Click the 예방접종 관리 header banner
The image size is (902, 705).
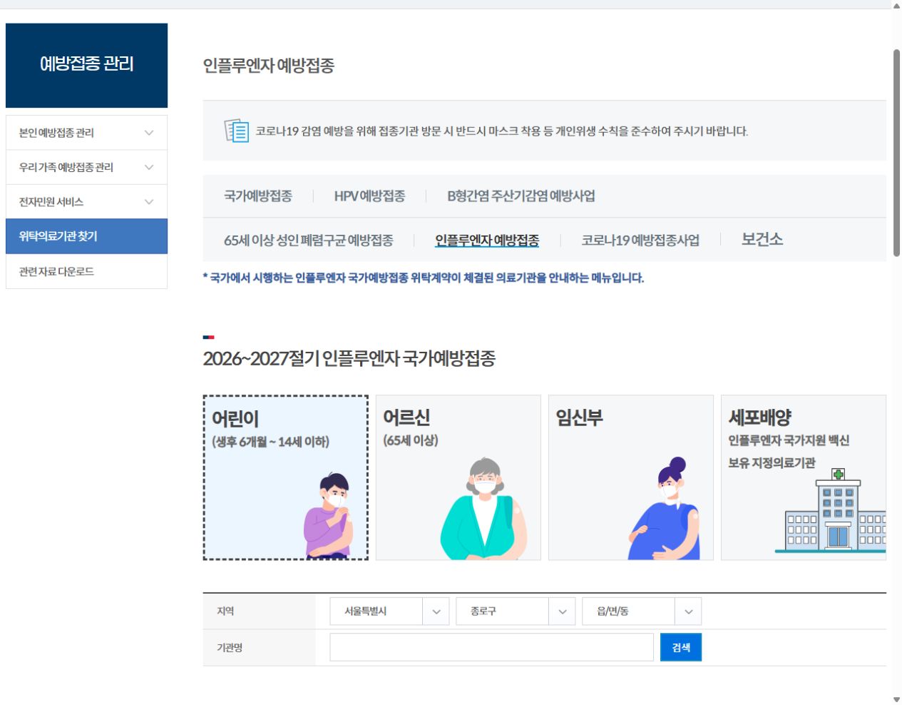tap(86, 65)
